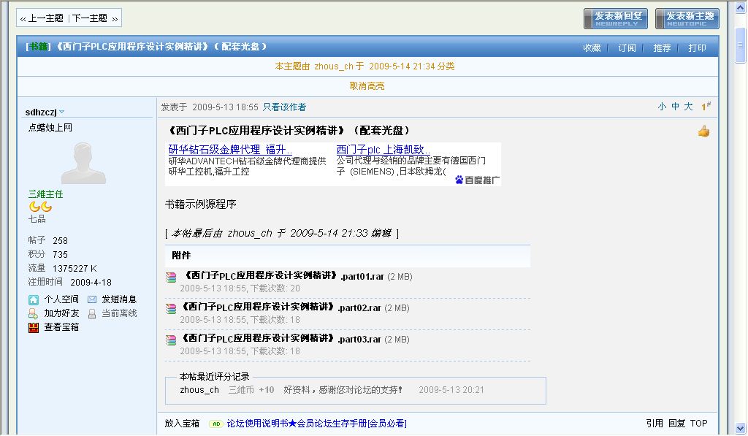748x436 pixels.
Task: Click the 发短消息 text link
Action: [119, 299]
